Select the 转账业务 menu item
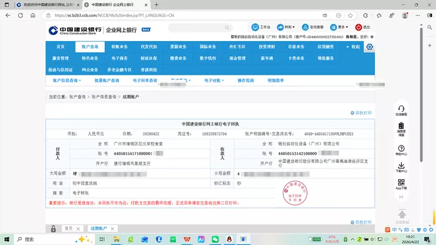Image resolution: width=436 pixels, height=245 pixels. (x=120, y=47)
